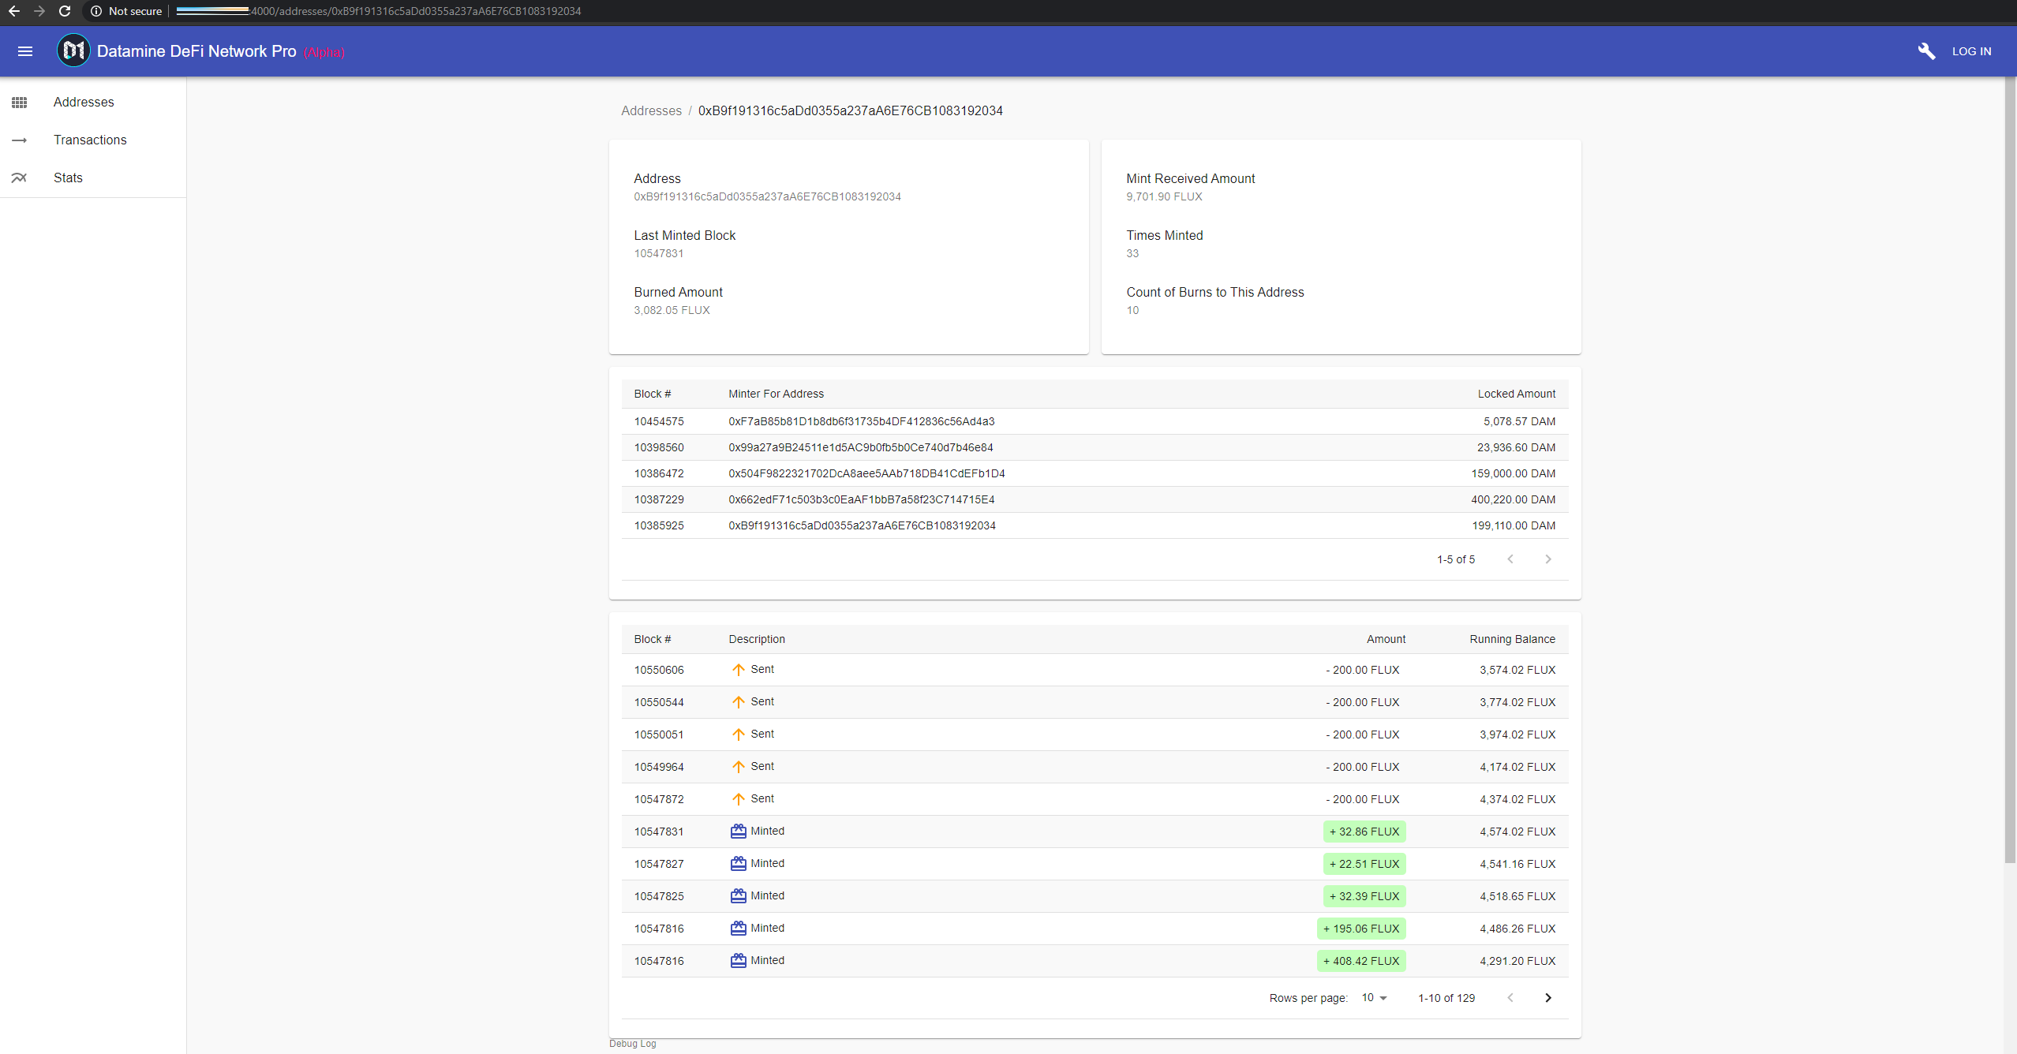
Task: Click minter address 0x662edF71c503b3c0EaAF1bbB7a58f23C714715E4
Action: pos(862,500)
